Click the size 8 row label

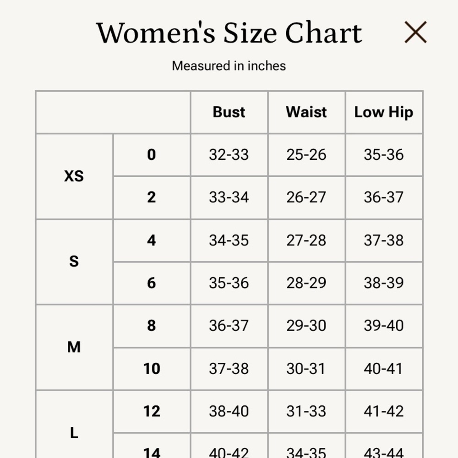(x=151, y=325)
